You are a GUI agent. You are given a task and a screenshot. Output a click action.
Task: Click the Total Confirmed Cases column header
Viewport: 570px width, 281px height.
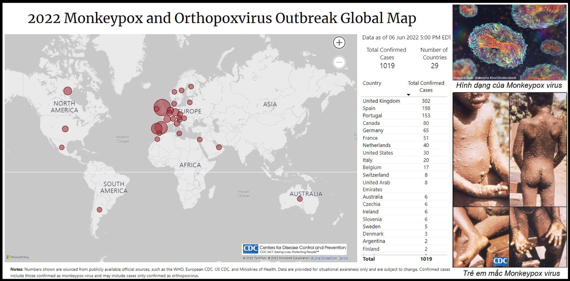tap(426, 86)
